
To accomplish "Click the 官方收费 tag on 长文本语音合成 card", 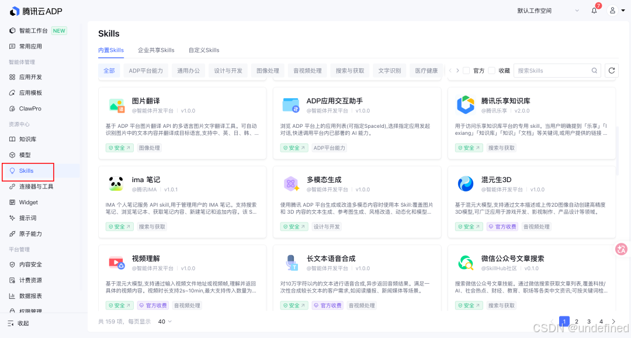I will 328,305.
